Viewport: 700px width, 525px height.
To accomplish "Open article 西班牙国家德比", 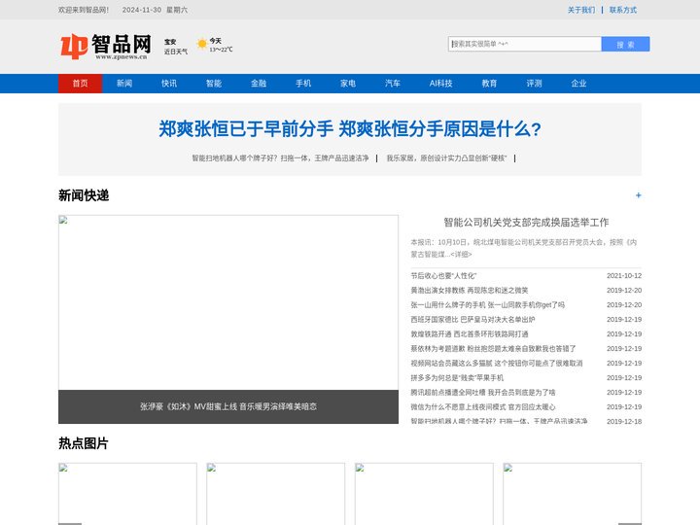I will 472,320.
